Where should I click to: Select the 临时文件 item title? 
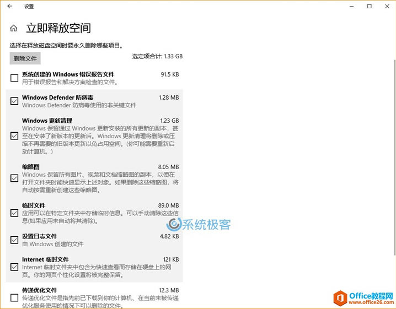[34, 205]
